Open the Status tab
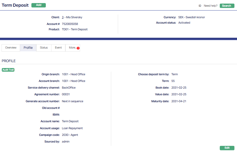 [x=44, y=48]
